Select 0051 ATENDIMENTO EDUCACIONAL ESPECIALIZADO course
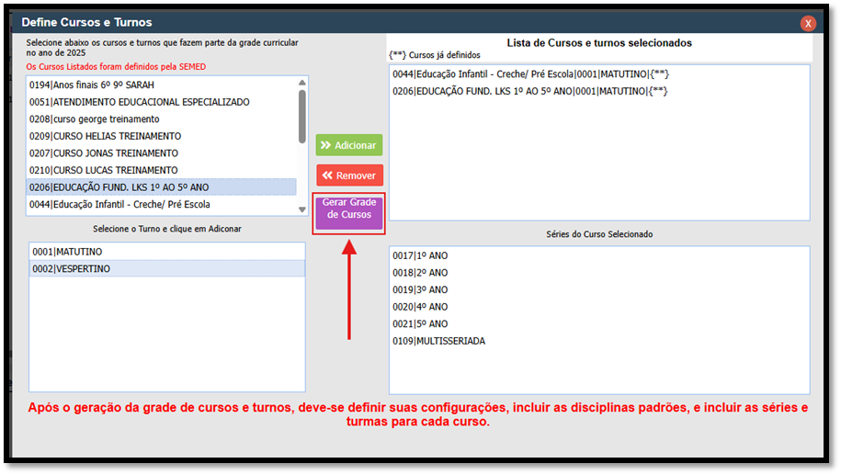Screen dimensions: 841x475 coord(139,102)
